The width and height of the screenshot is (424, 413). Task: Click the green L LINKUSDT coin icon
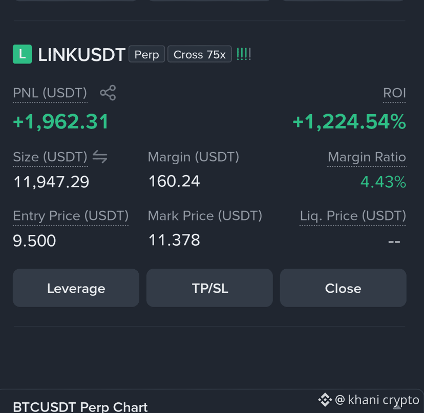coord(22,54)
